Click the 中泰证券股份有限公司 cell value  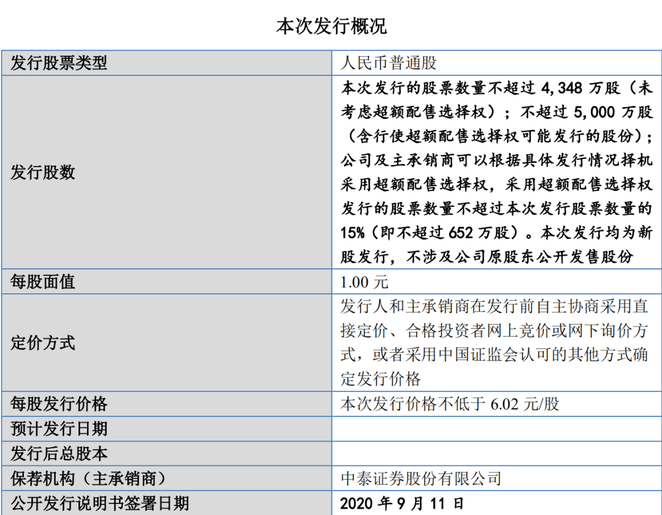(x=422, y=478)
